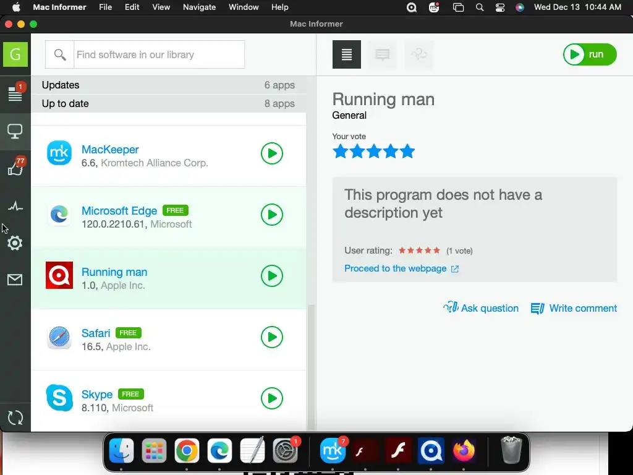The width and height of the screenshot is (633, 475).
Task: Open the Running man title link
Action: pyautogui.click(x=114, y=272)
